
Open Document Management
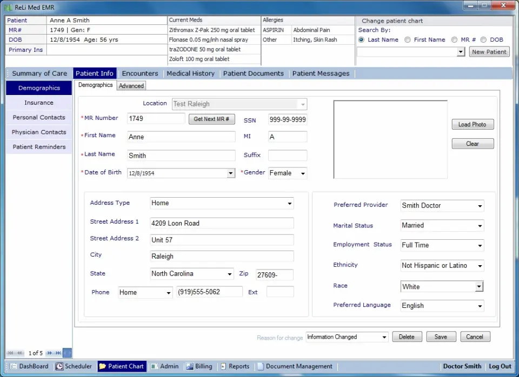click(295, 366)
